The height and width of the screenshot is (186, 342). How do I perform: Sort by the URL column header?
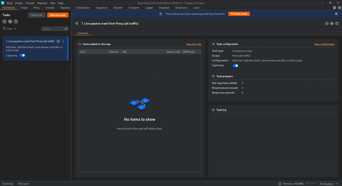click(144, 52)
